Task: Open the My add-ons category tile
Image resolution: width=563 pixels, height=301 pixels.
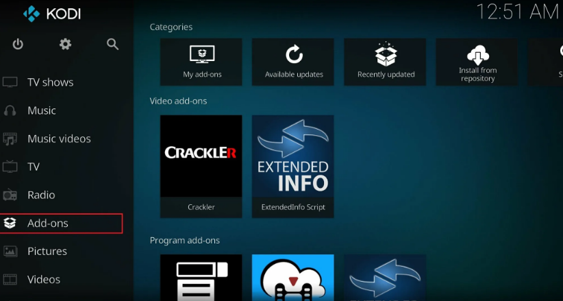Action: (x=201, y=62)
